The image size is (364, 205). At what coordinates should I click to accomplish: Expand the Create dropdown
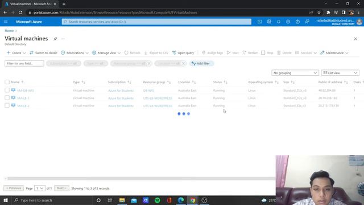16,53
